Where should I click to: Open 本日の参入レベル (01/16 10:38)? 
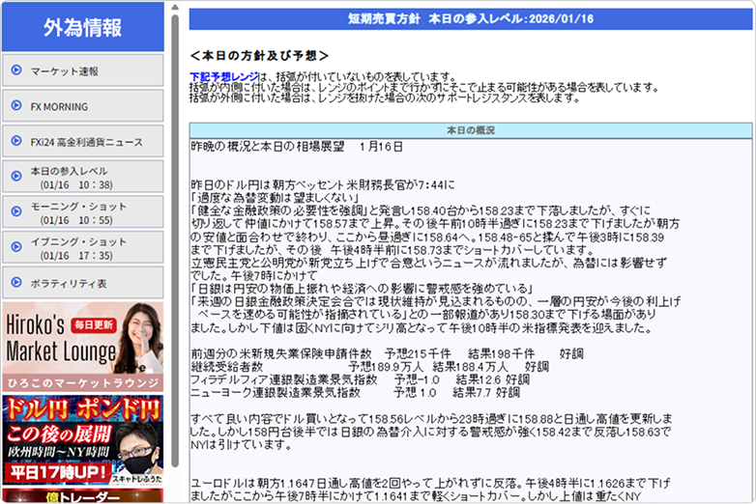(x=83, y=177)
